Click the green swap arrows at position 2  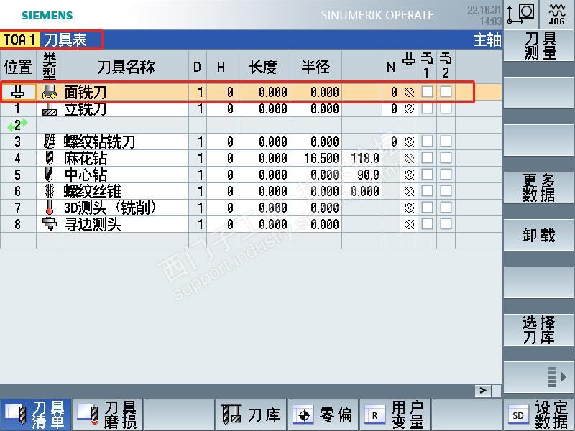click(x=17, y=125)
